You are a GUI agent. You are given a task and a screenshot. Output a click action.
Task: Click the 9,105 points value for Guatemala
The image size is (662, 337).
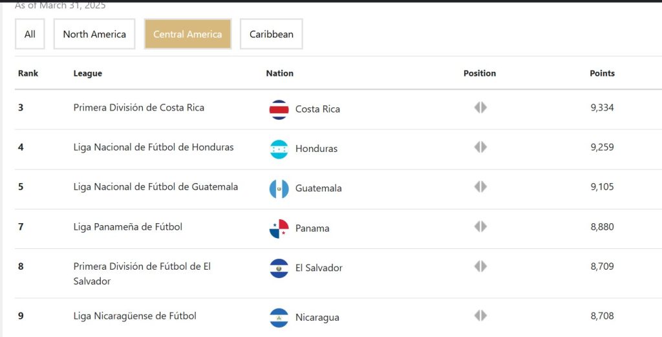click(x=602, y=187)
